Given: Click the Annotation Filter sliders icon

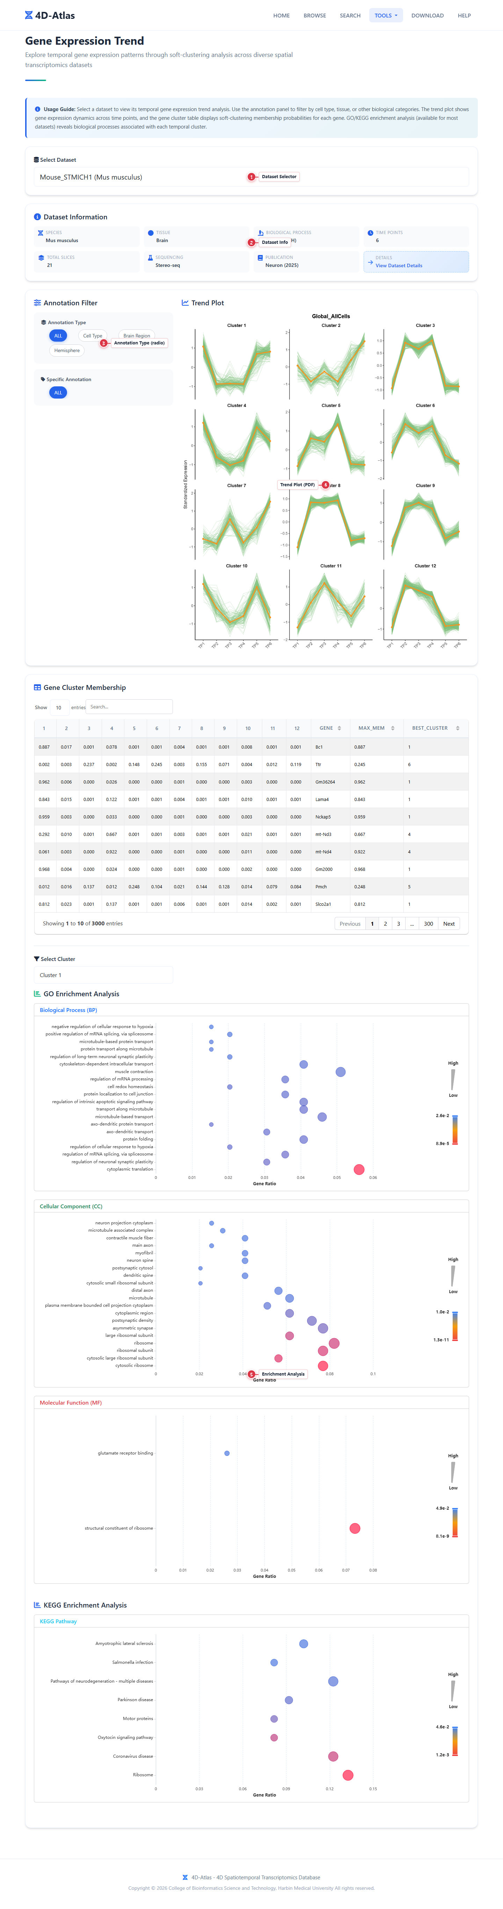Looking at the screenshot, I should pos(38,303).
